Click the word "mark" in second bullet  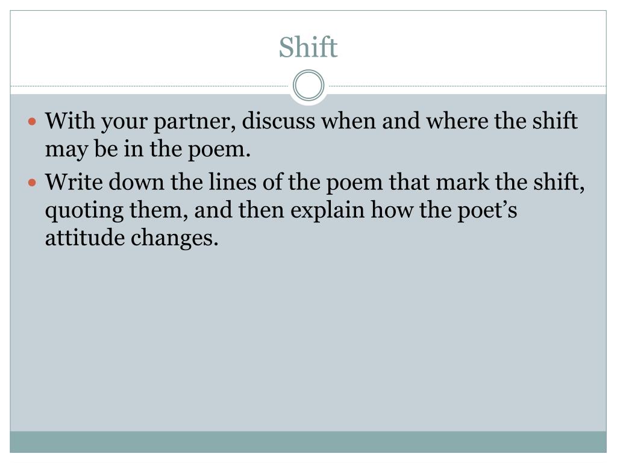coord(462,182)
